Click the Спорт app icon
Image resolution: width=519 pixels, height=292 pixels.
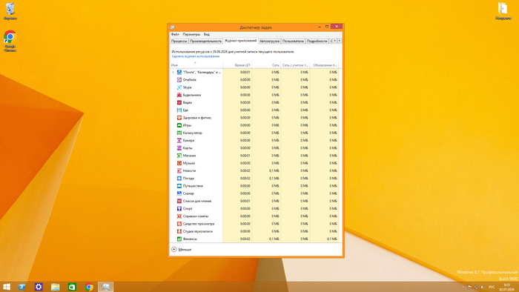(179, 209)
